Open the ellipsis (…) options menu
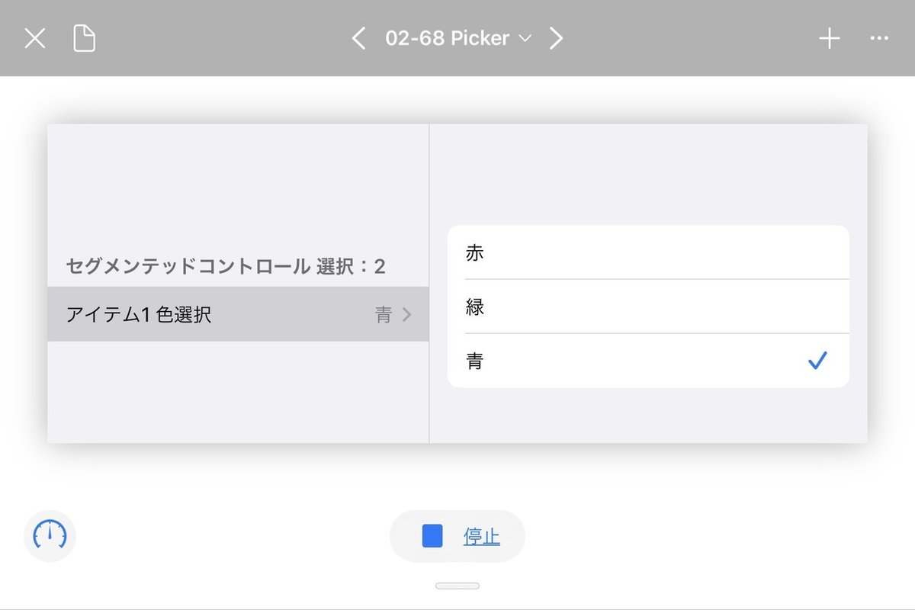Screen dimensions: 915x610 [879, 37]
